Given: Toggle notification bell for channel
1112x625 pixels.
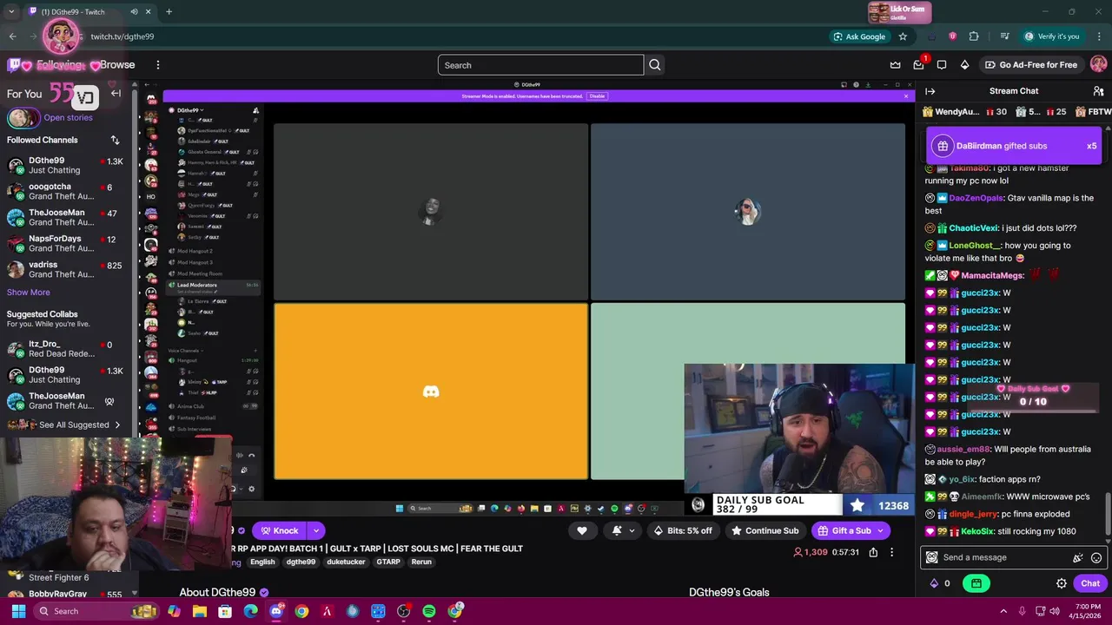Looking at the screenshot, I should 617,530.
